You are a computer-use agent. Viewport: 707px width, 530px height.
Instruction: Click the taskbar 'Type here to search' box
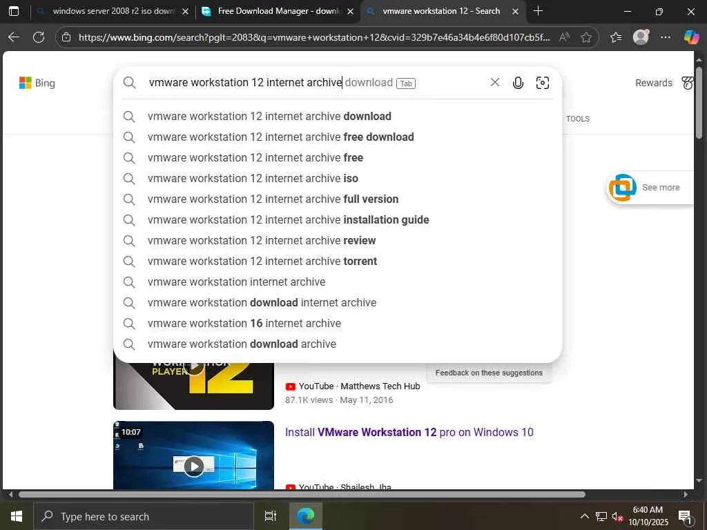point(144,516)
